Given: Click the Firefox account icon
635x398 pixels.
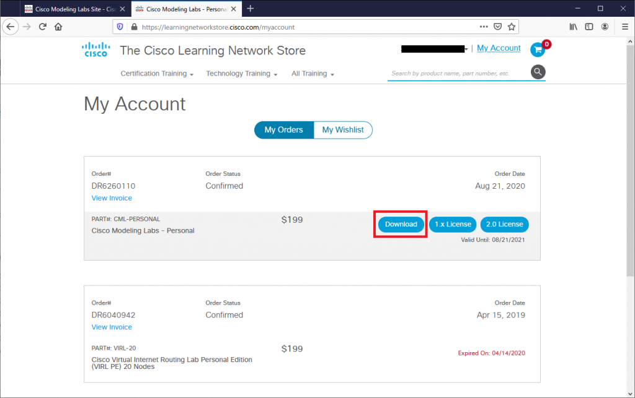Looking at the screenshot, I should 604,27.
